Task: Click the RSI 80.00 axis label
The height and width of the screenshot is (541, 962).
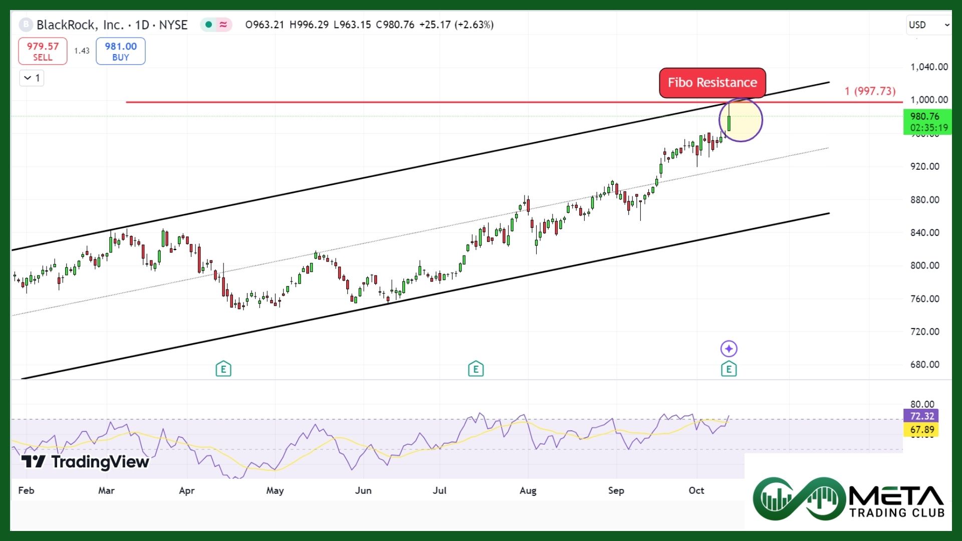Action: 922,404
